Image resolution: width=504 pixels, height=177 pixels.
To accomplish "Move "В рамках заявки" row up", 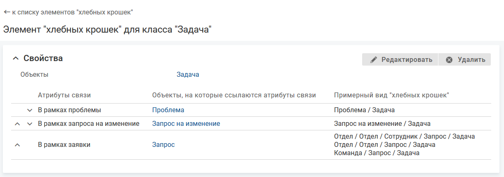I will pos(17,145).
